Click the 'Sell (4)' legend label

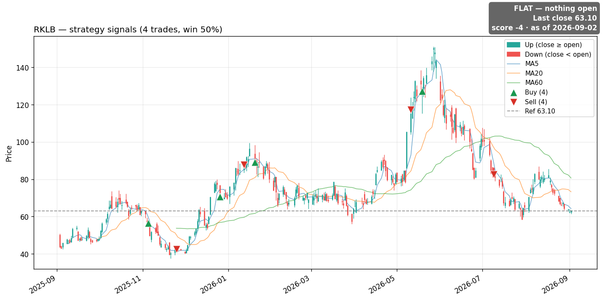[536, 102]
